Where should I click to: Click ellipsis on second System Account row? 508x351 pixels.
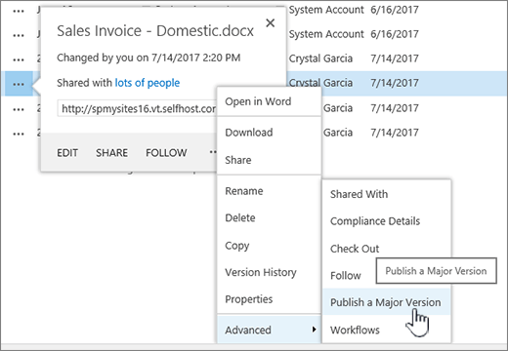tap(19, 35)
